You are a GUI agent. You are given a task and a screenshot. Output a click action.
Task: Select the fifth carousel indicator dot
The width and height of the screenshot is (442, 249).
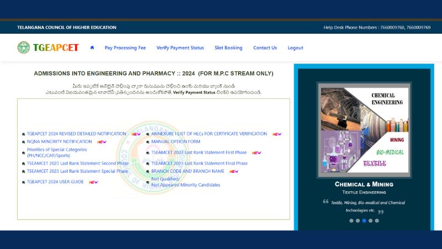[x=377, y=221]
